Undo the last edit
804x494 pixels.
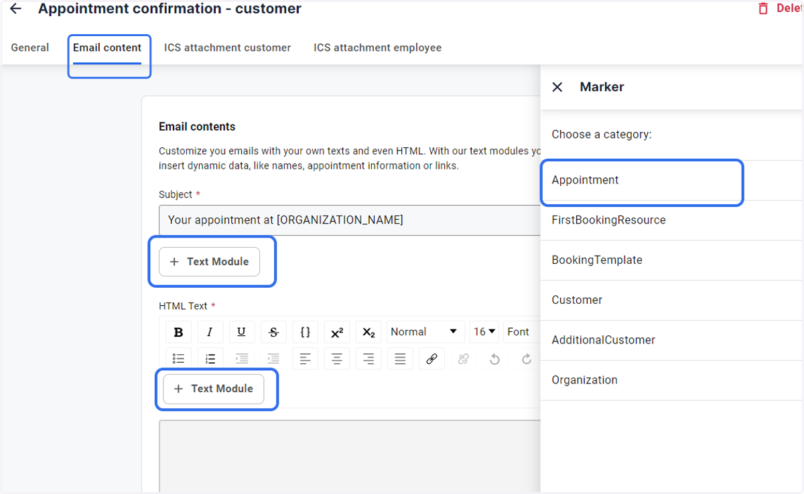[494, 359]
